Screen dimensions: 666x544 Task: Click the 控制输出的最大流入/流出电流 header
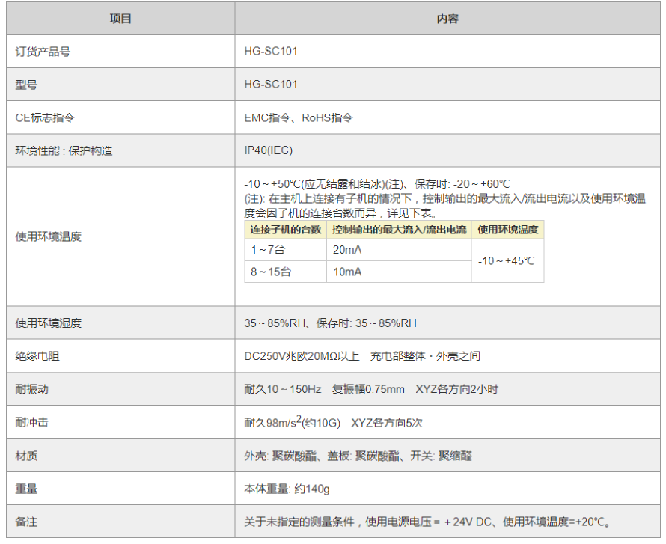399,229
